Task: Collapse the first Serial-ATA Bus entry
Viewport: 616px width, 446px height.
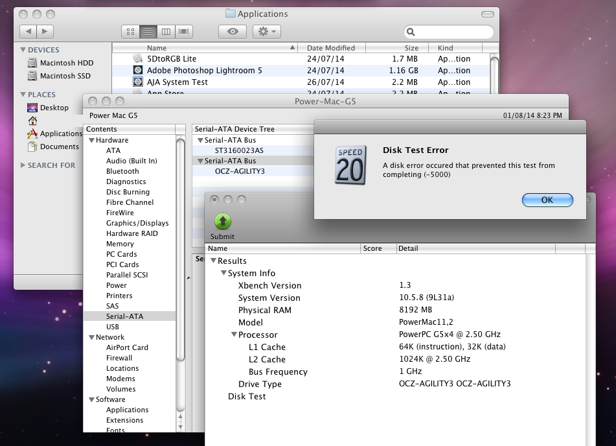Action: (200, 141)
